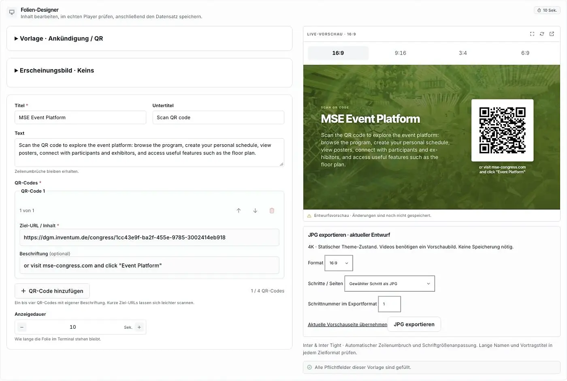Click the Anzeigedauer value field
The image size is (567, 381).
pos(73,327)
